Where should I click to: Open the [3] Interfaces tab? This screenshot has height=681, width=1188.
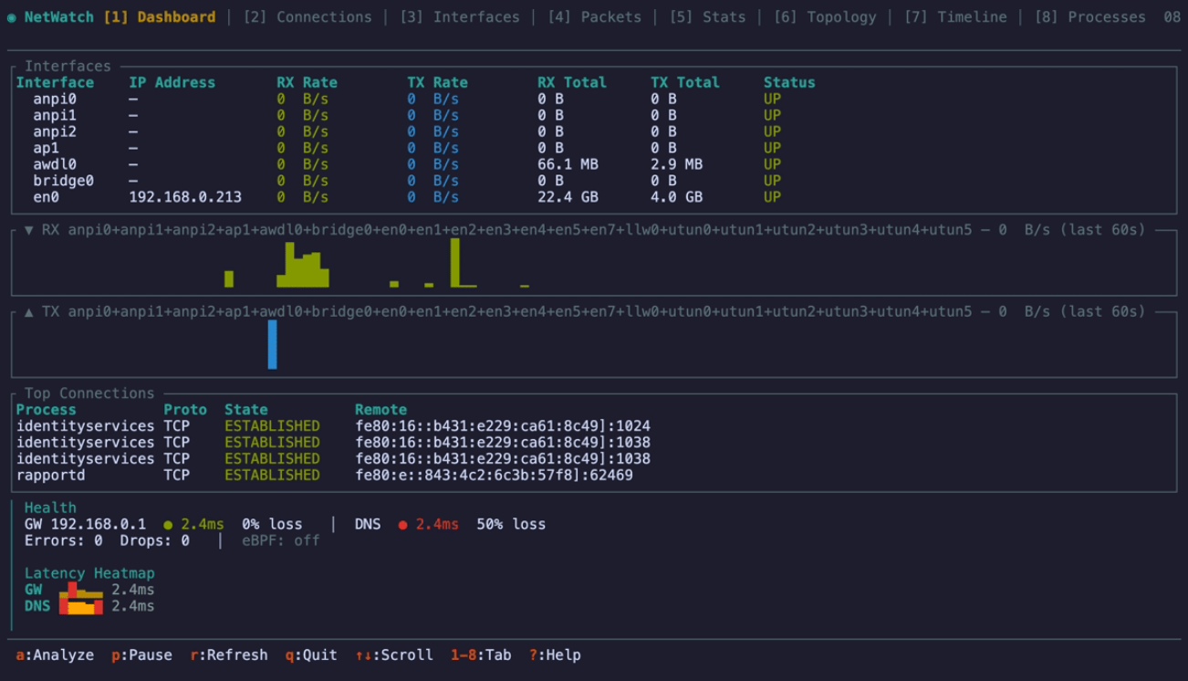(459, 17)
